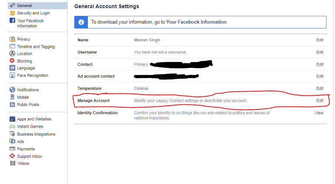Click the Celsius temperature value
Screen dimensions: 335x184
pyautogui.click(x=141, y=88)
